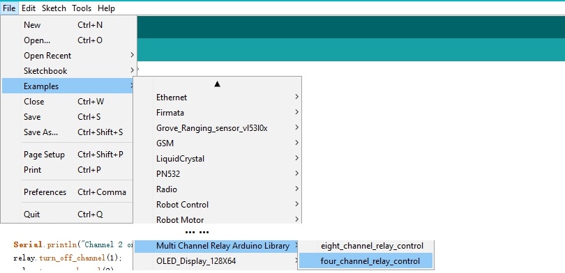Click the Serial.println code line
565x273 pixels.
tap(73, 245)
